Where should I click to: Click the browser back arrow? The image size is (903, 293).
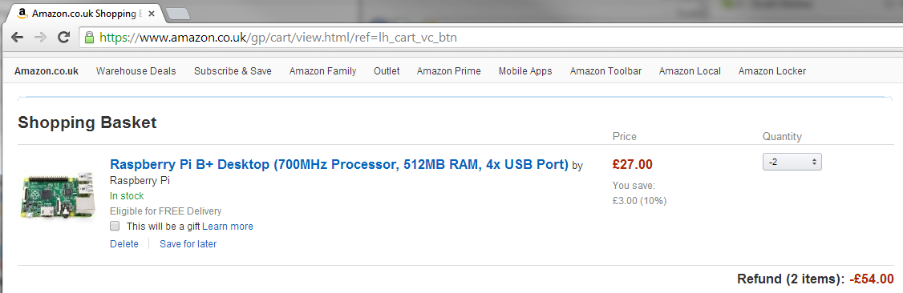pyautogui.click(x=18, y=38)
